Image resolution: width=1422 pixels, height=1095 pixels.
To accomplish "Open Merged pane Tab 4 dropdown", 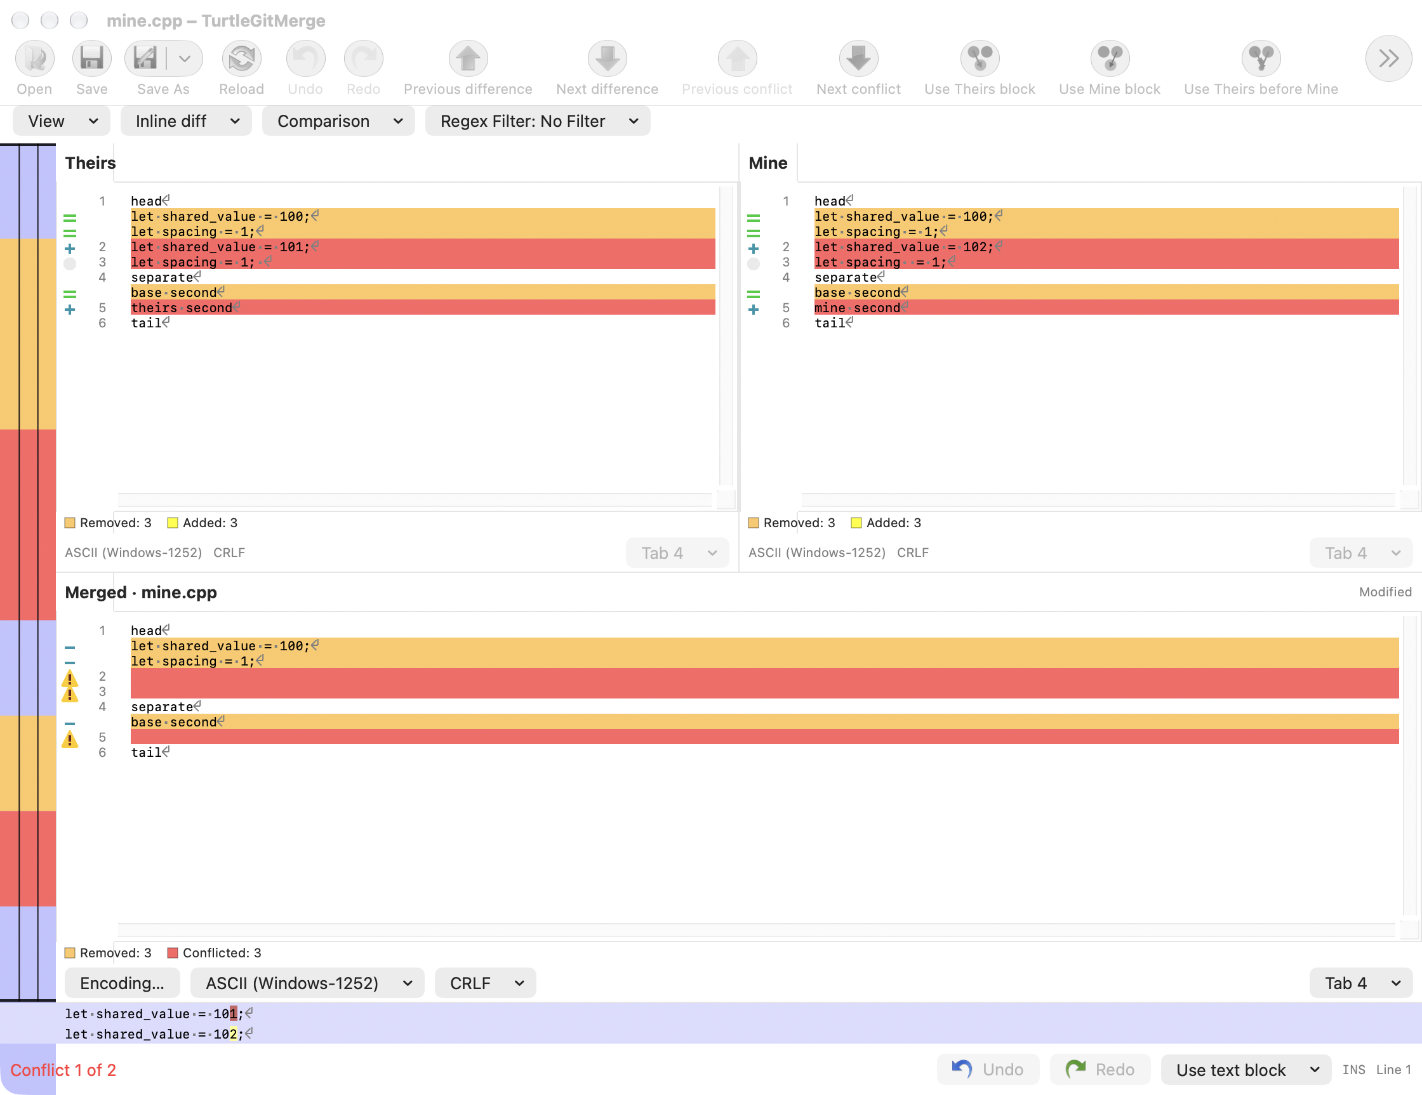I will tap(1361, 983).
